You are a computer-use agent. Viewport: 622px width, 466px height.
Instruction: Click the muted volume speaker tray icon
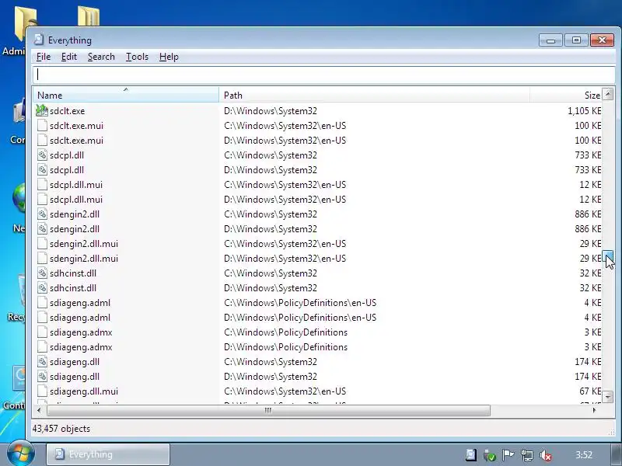[546, 455]
